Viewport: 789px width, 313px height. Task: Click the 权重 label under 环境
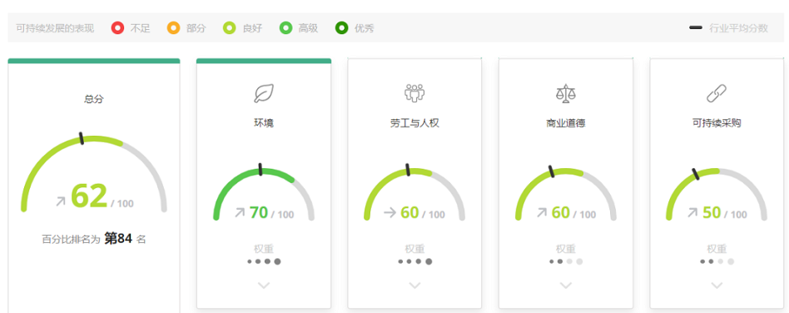point(264,249)
